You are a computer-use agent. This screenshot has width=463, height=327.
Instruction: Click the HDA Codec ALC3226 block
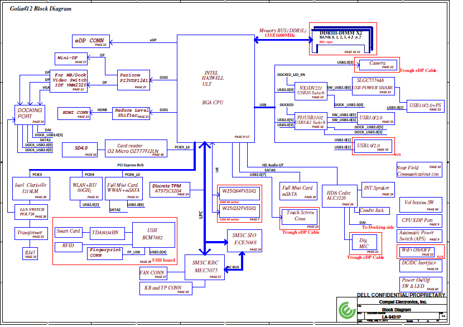(x=340, y=196)
